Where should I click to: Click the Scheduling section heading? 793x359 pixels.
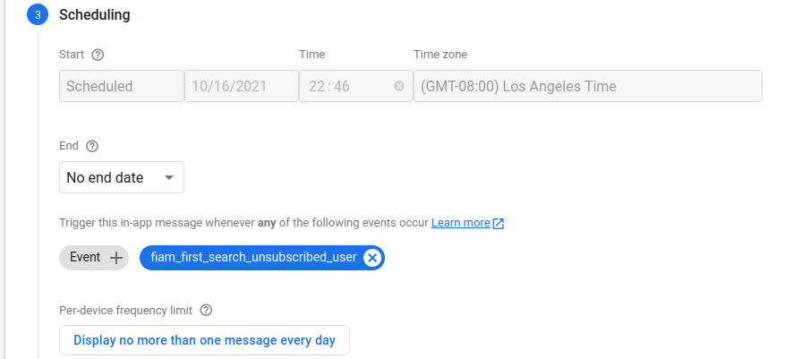pos(94,15)
